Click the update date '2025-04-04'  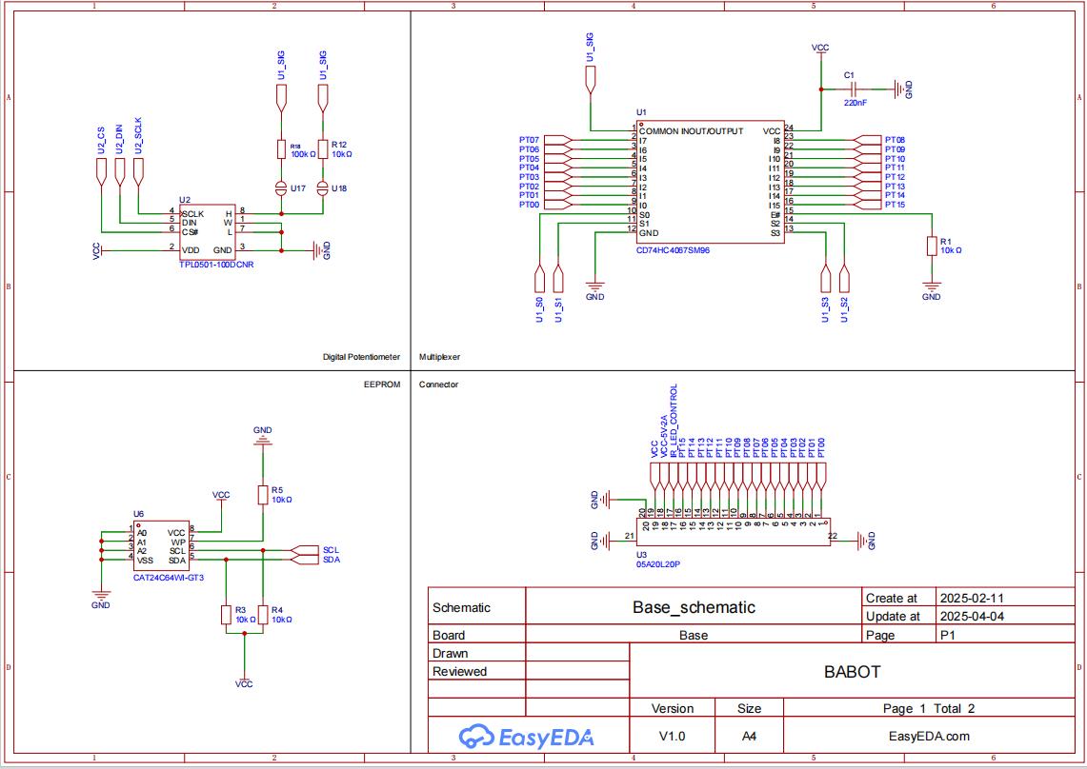972,616
